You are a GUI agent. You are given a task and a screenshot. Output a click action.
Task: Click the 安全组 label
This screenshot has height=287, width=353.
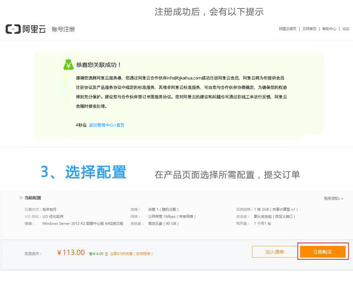243,216
